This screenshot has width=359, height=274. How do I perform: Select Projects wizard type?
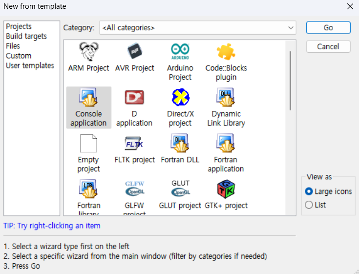coord(19,26)
